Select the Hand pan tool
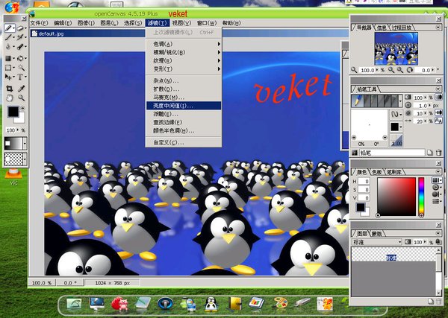The height and width of the screenshot is (318, 448). (x=9, y=98)
